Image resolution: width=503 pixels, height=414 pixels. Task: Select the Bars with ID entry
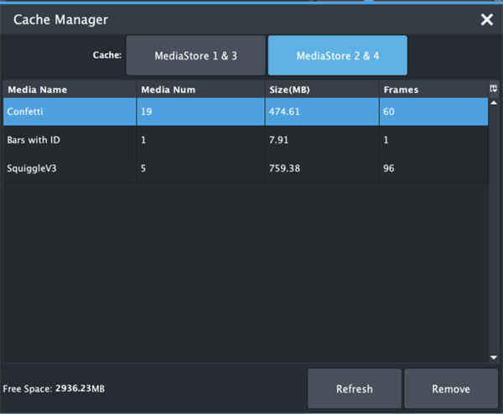[70, 140]
